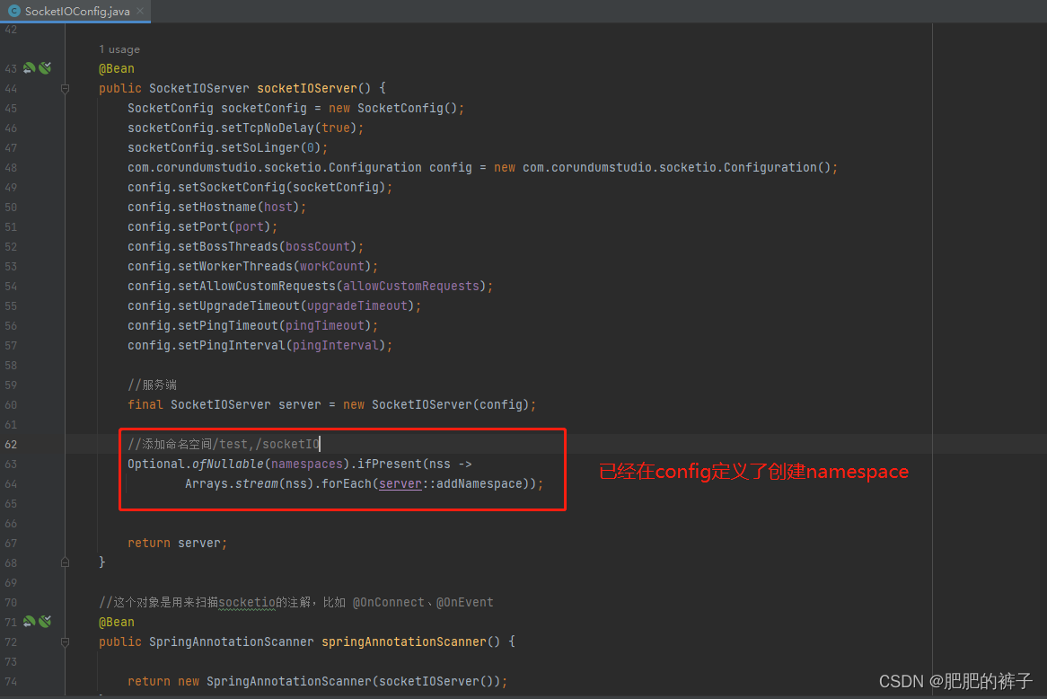
Task: Open the '1 usage' inlay hint
Action: click(x=119, y=49)
